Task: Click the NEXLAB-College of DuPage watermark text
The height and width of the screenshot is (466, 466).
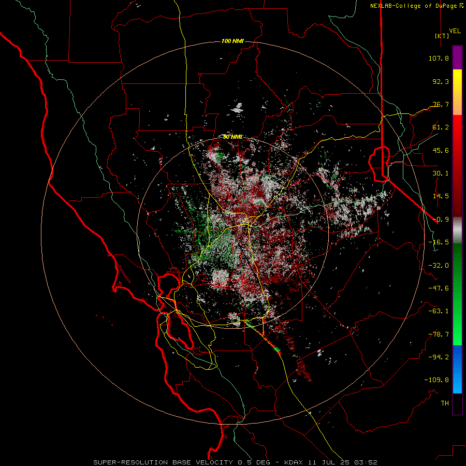Action: [416, 6]
